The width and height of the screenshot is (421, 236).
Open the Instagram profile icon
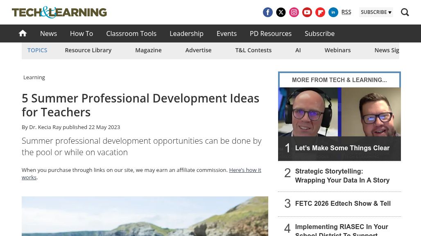[x=294, y=12]
